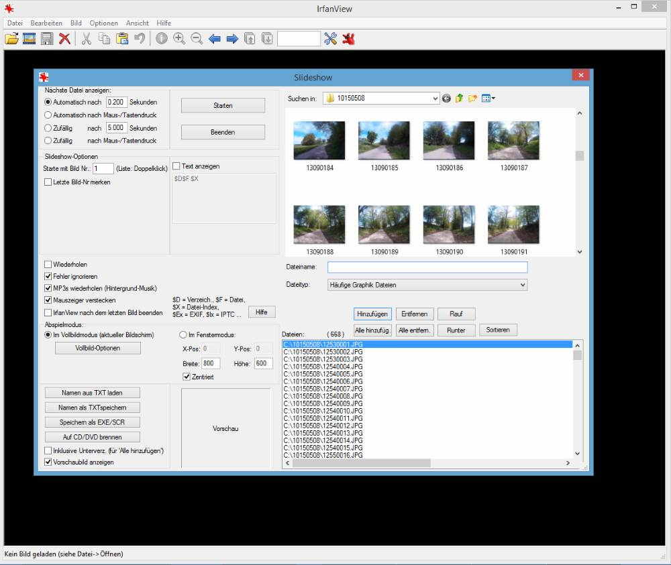This screenshot has width=671, height=565.
Task: Click the open file folder icon
Action: pyautogui.click(x=11, y=39)
